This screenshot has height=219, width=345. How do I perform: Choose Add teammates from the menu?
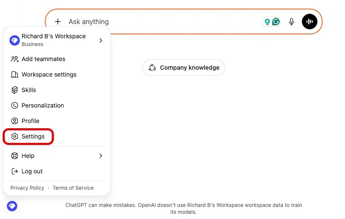(x=57, y=59)
